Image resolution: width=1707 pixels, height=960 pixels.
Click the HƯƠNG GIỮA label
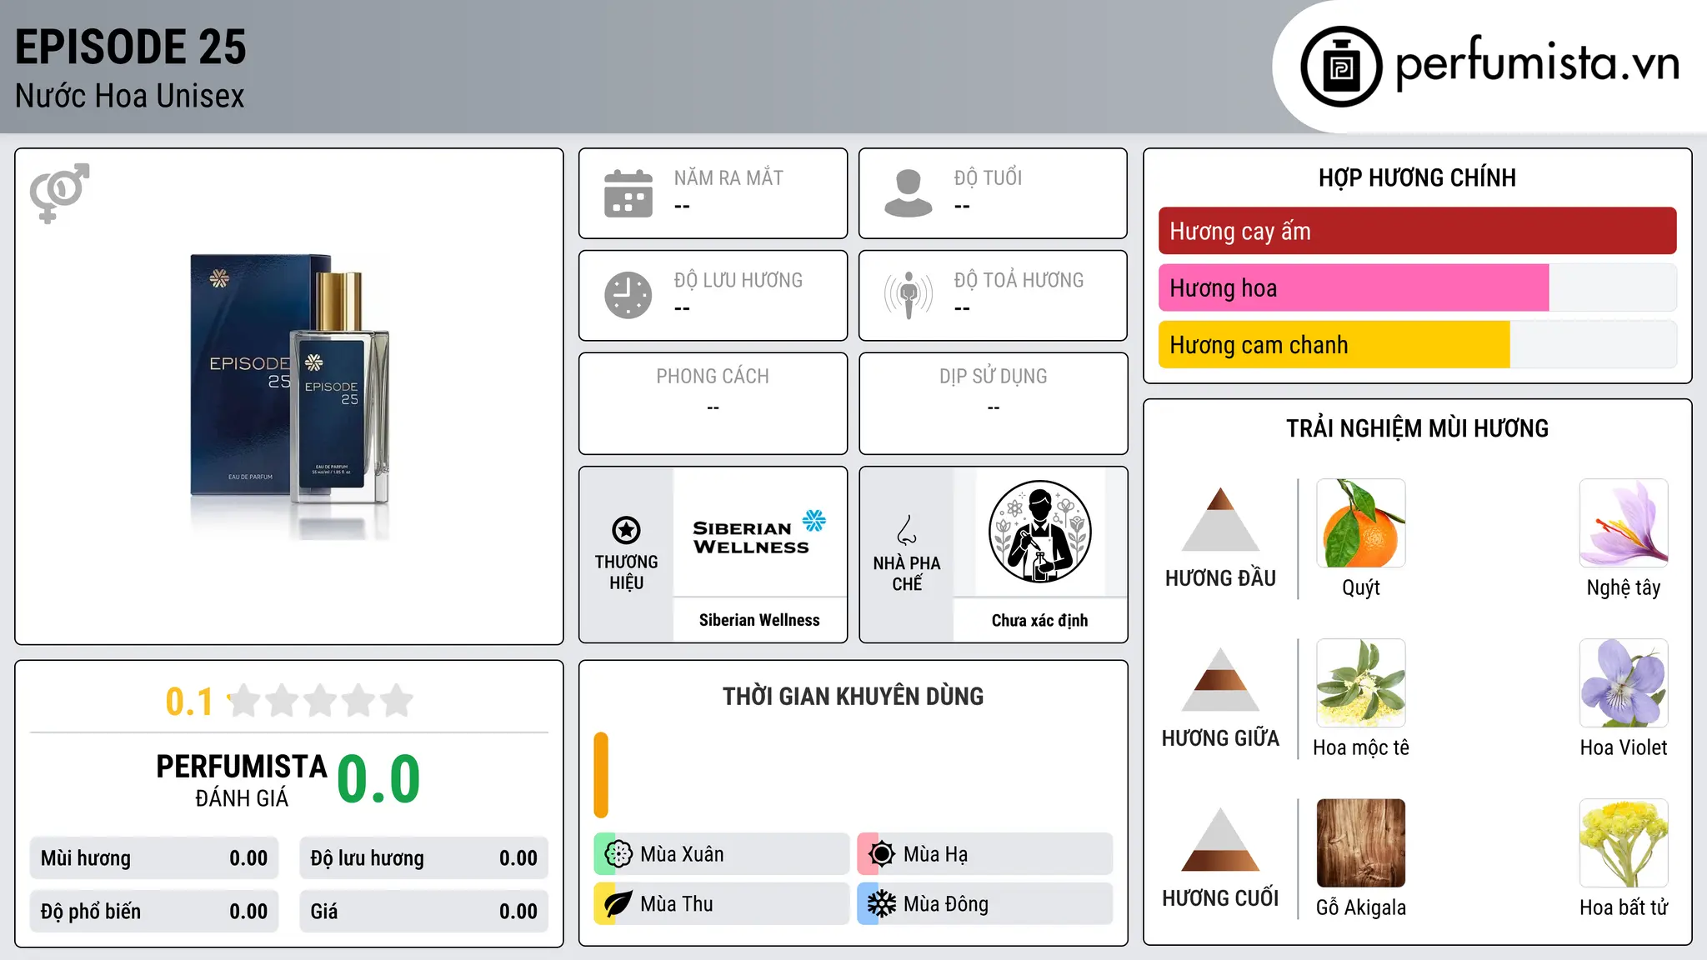[1220, 738]
